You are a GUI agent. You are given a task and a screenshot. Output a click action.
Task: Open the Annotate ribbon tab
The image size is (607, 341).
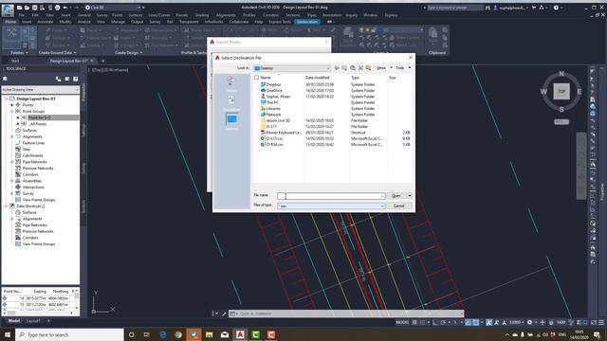[46, 22]
